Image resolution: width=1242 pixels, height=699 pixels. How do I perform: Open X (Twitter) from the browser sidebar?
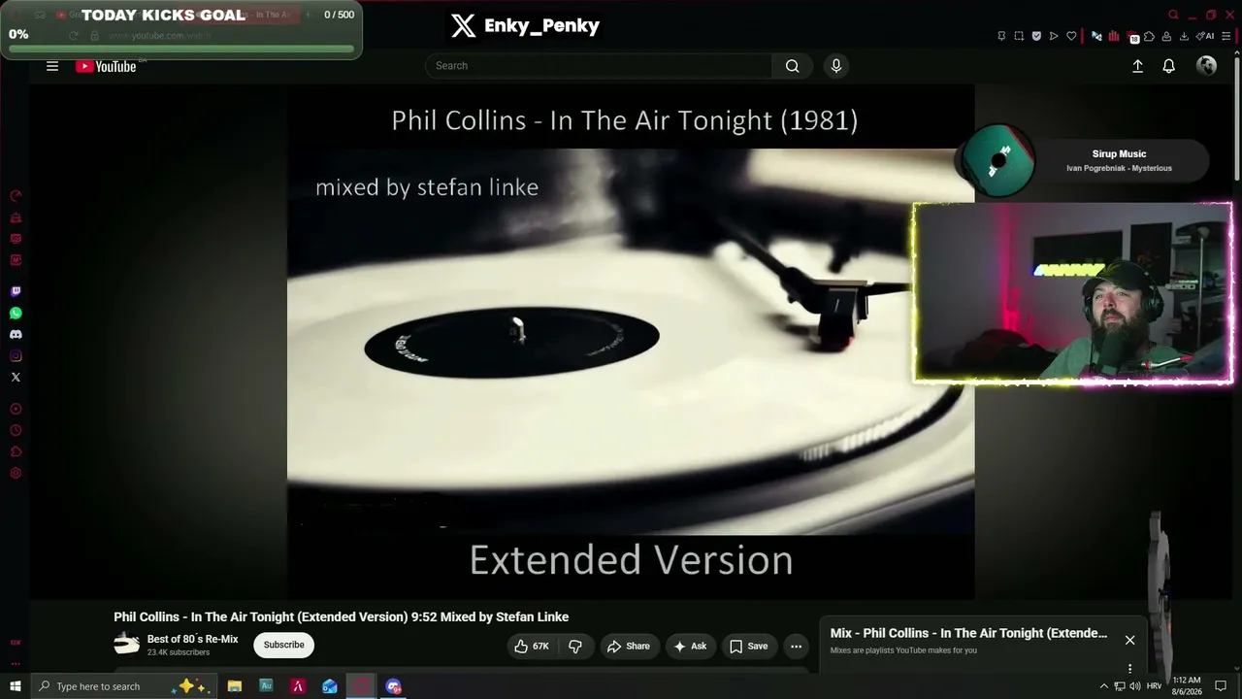[16, 377]
